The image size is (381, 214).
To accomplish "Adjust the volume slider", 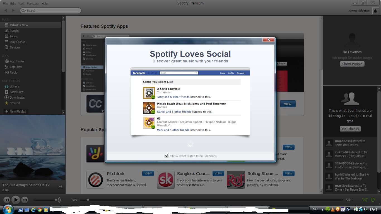I will click(x=45, y=200).
